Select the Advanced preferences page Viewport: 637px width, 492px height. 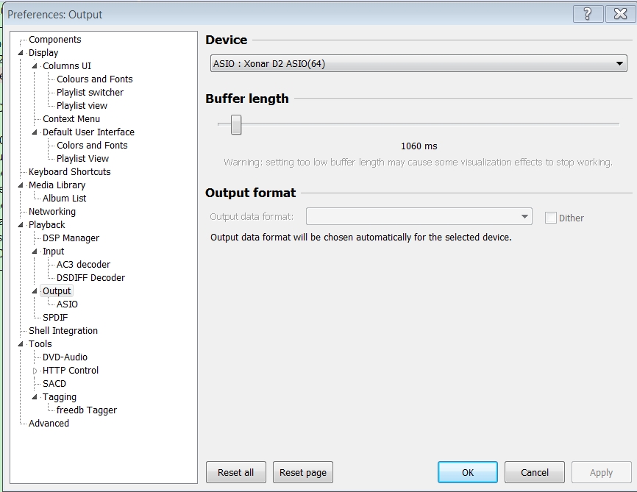[49, 424]
